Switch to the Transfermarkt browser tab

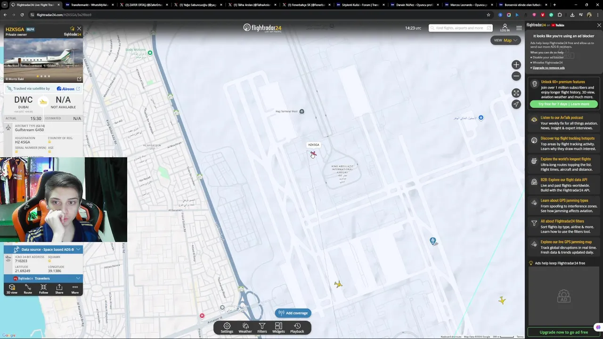[90, 5]
